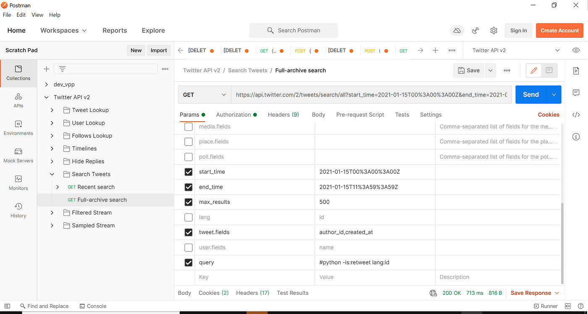Open the request info icon
Viewport: 588px width, 314px height.
coord(576,137)
